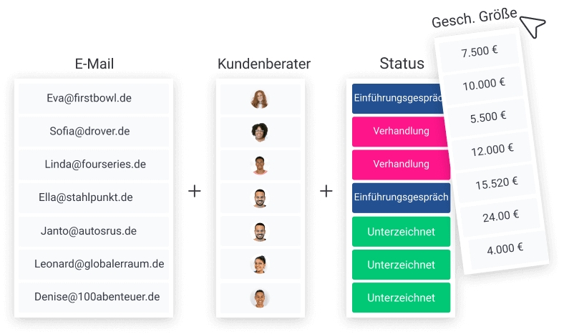This screenshot has height=334, width=564.
Task: Edit the 7.500 € deal size cell
Action: tap(480, 52)
